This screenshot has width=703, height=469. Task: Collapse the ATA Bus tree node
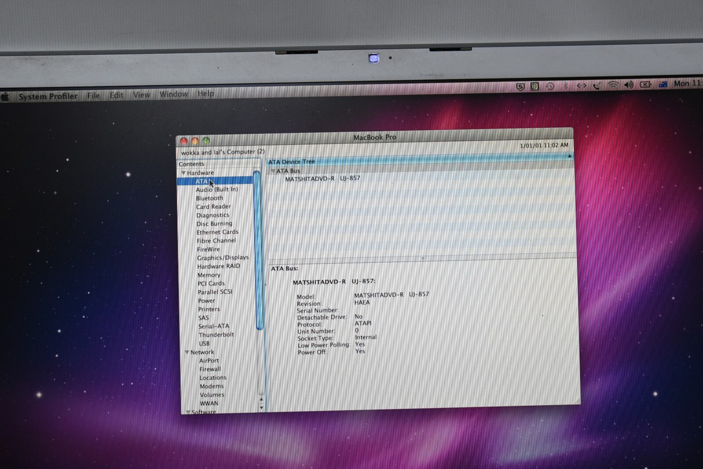click(x=272, y=171)
